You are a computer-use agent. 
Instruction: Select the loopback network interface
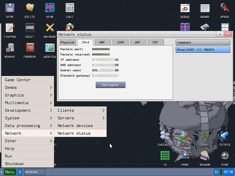[203, 43]
